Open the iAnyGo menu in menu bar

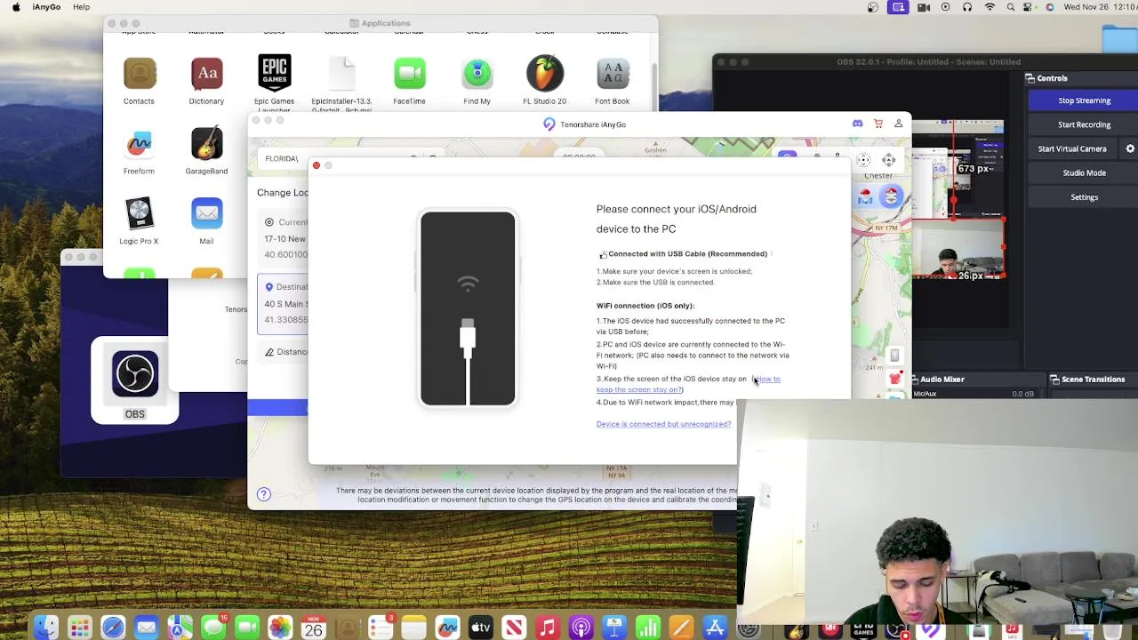[46, 7]
